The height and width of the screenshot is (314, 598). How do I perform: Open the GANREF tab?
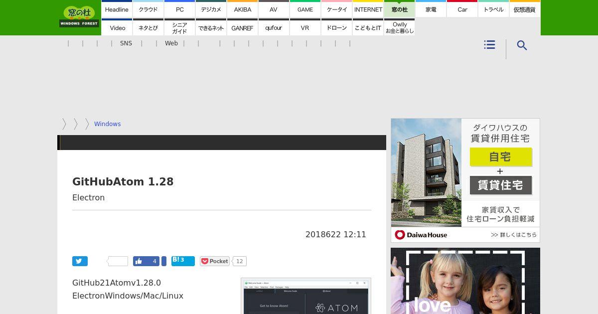242,28
